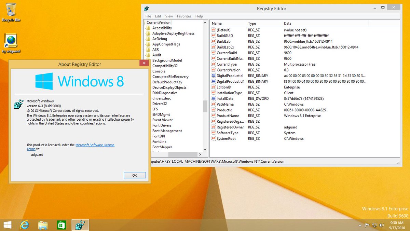
Task: Click the status bar registry path
Action: tap(217, 161)
